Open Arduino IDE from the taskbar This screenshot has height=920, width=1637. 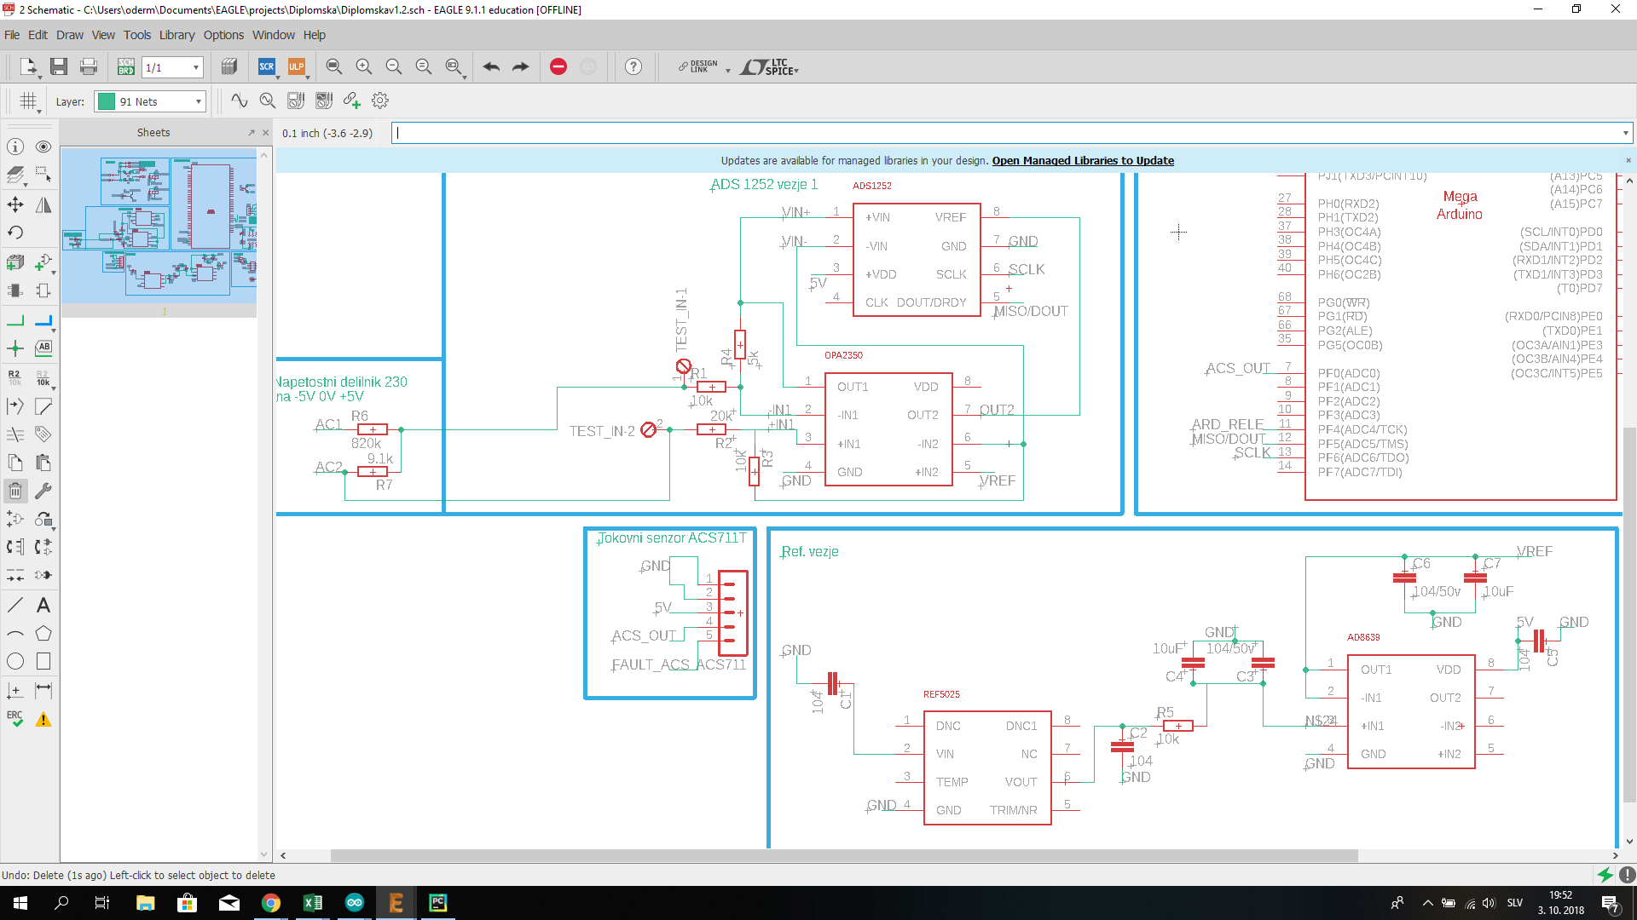point(355,903)
